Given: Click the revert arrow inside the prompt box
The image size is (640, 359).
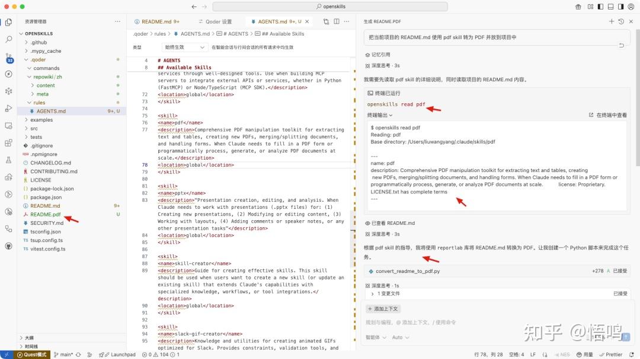Looking at the screenshot, I should click(620, 44).
